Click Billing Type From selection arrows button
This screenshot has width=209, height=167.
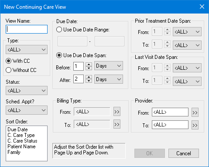(x=117, y=112)
